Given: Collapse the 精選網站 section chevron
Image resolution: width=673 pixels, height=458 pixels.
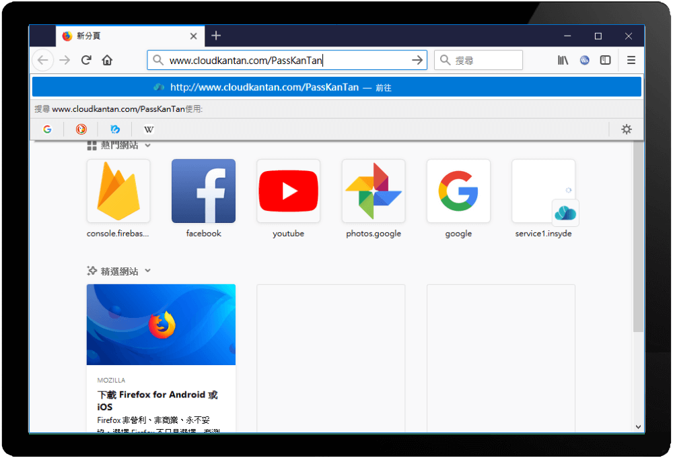Looking at the screenshot, I should click(147, 271).
